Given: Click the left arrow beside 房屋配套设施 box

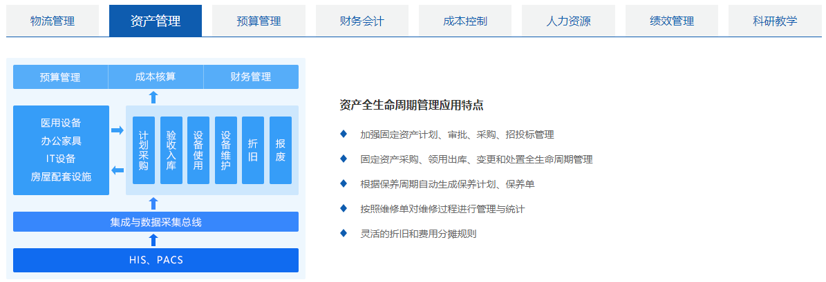Looking at the screenshot, I should point(118,170).
